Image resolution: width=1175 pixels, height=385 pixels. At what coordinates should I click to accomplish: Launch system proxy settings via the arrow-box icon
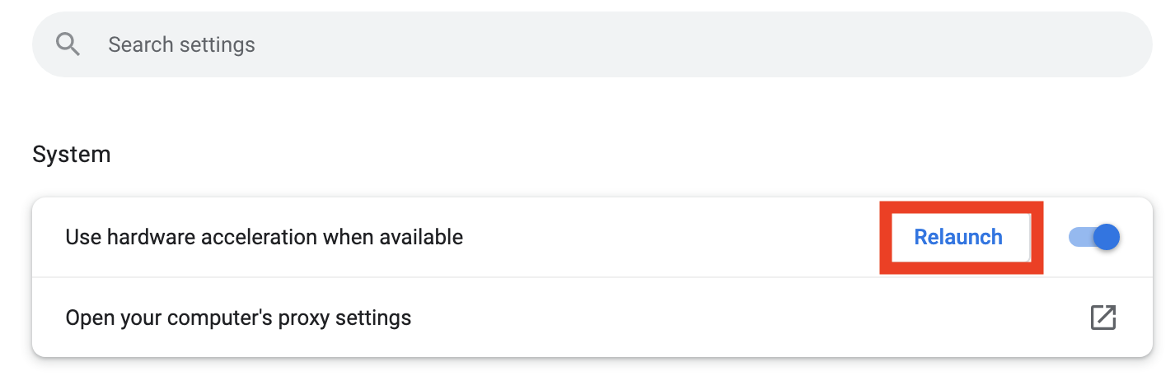1102,318
